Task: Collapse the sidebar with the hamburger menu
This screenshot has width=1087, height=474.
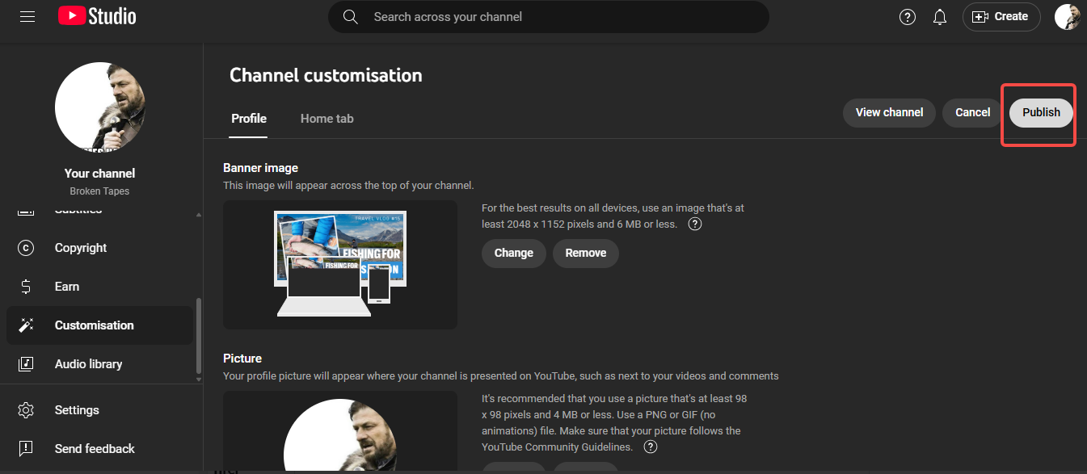Action: pos(27,16)
